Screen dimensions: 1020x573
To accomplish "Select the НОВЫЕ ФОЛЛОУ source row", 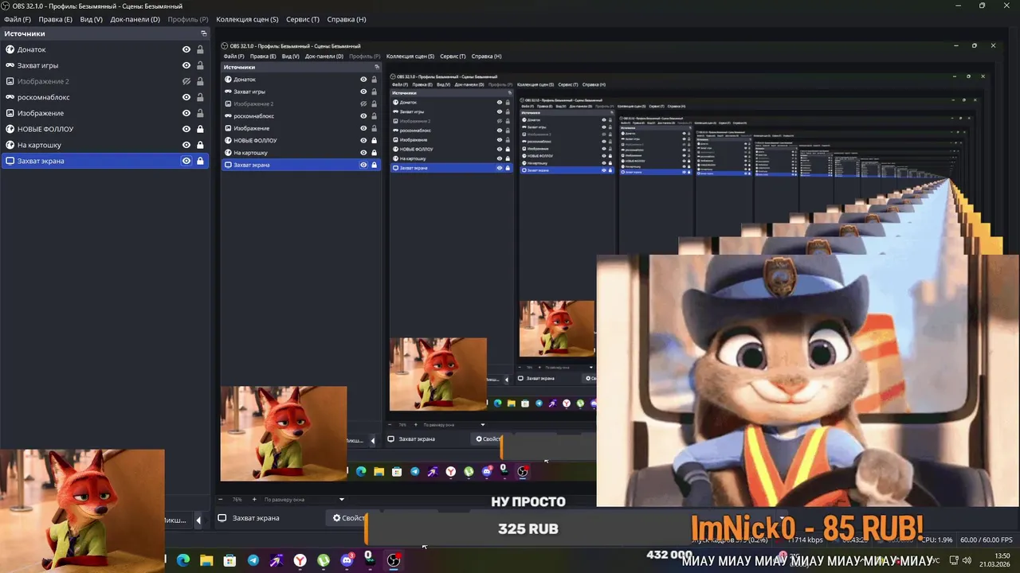I will (x=104, y=129).
